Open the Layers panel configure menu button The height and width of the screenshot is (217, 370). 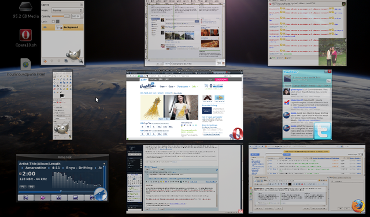(81, 5)
